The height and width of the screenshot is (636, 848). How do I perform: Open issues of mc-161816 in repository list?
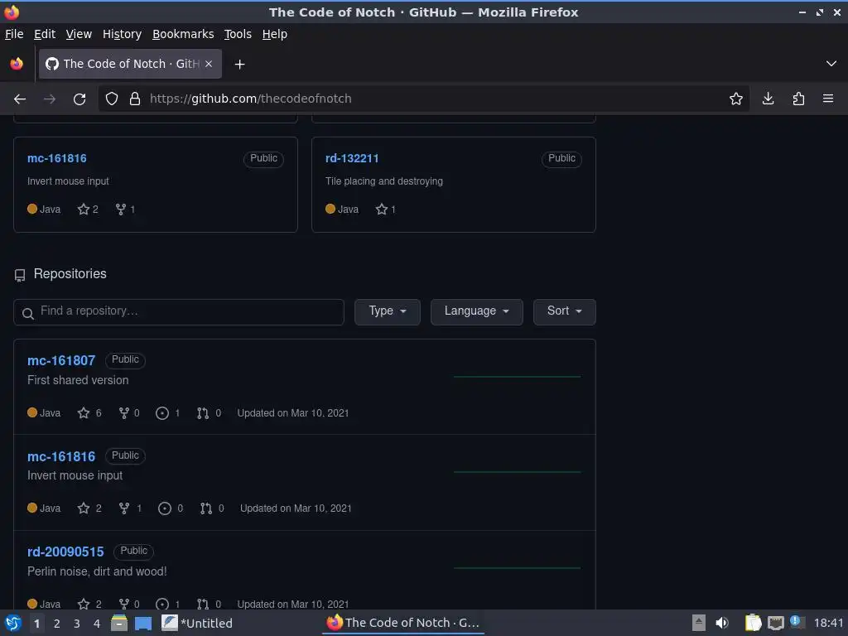point(171,508)
